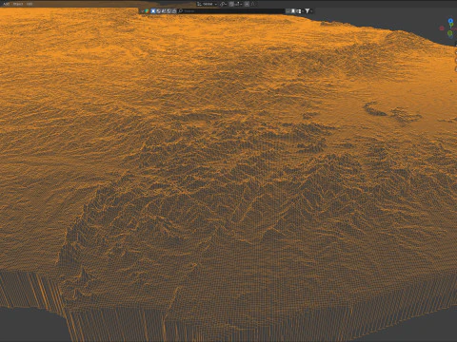Image resolution: width=457 pixels, height=342 pixels.
Task: Toggle the snapping magnet button
Action: [231, 4]
